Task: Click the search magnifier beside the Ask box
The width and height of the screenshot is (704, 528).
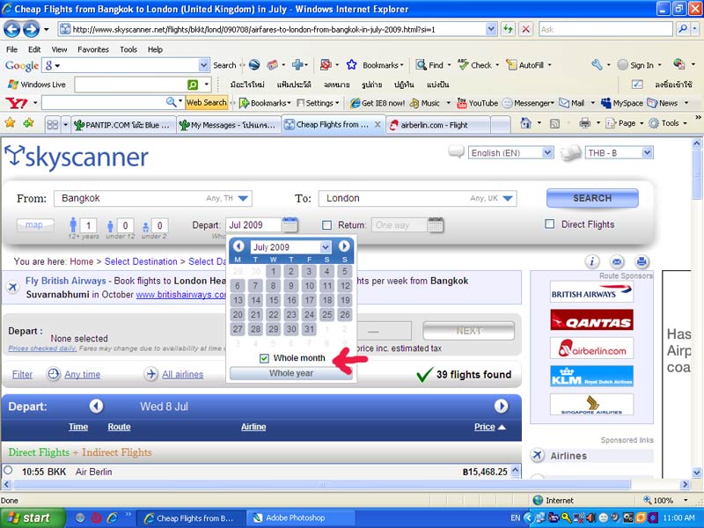Action: pyautogui.click(x=683, y=29)
